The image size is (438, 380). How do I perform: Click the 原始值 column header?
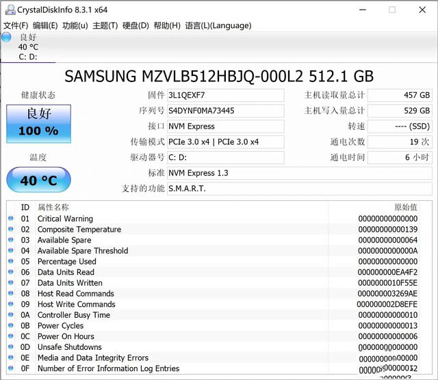click(x=406, y=207)
